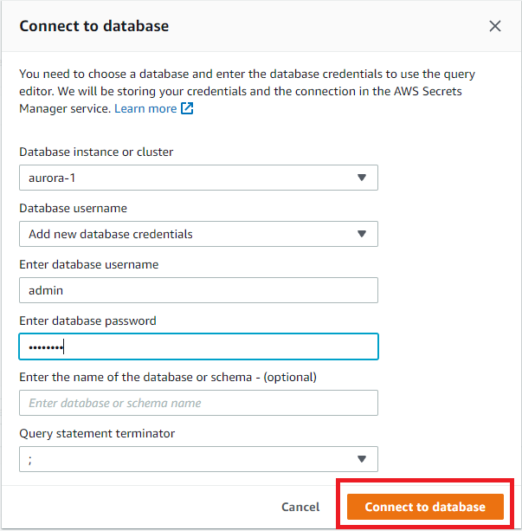Click the external link icon beside Learn more
Viewport: 522px width, 531px height.
[187, 109]
